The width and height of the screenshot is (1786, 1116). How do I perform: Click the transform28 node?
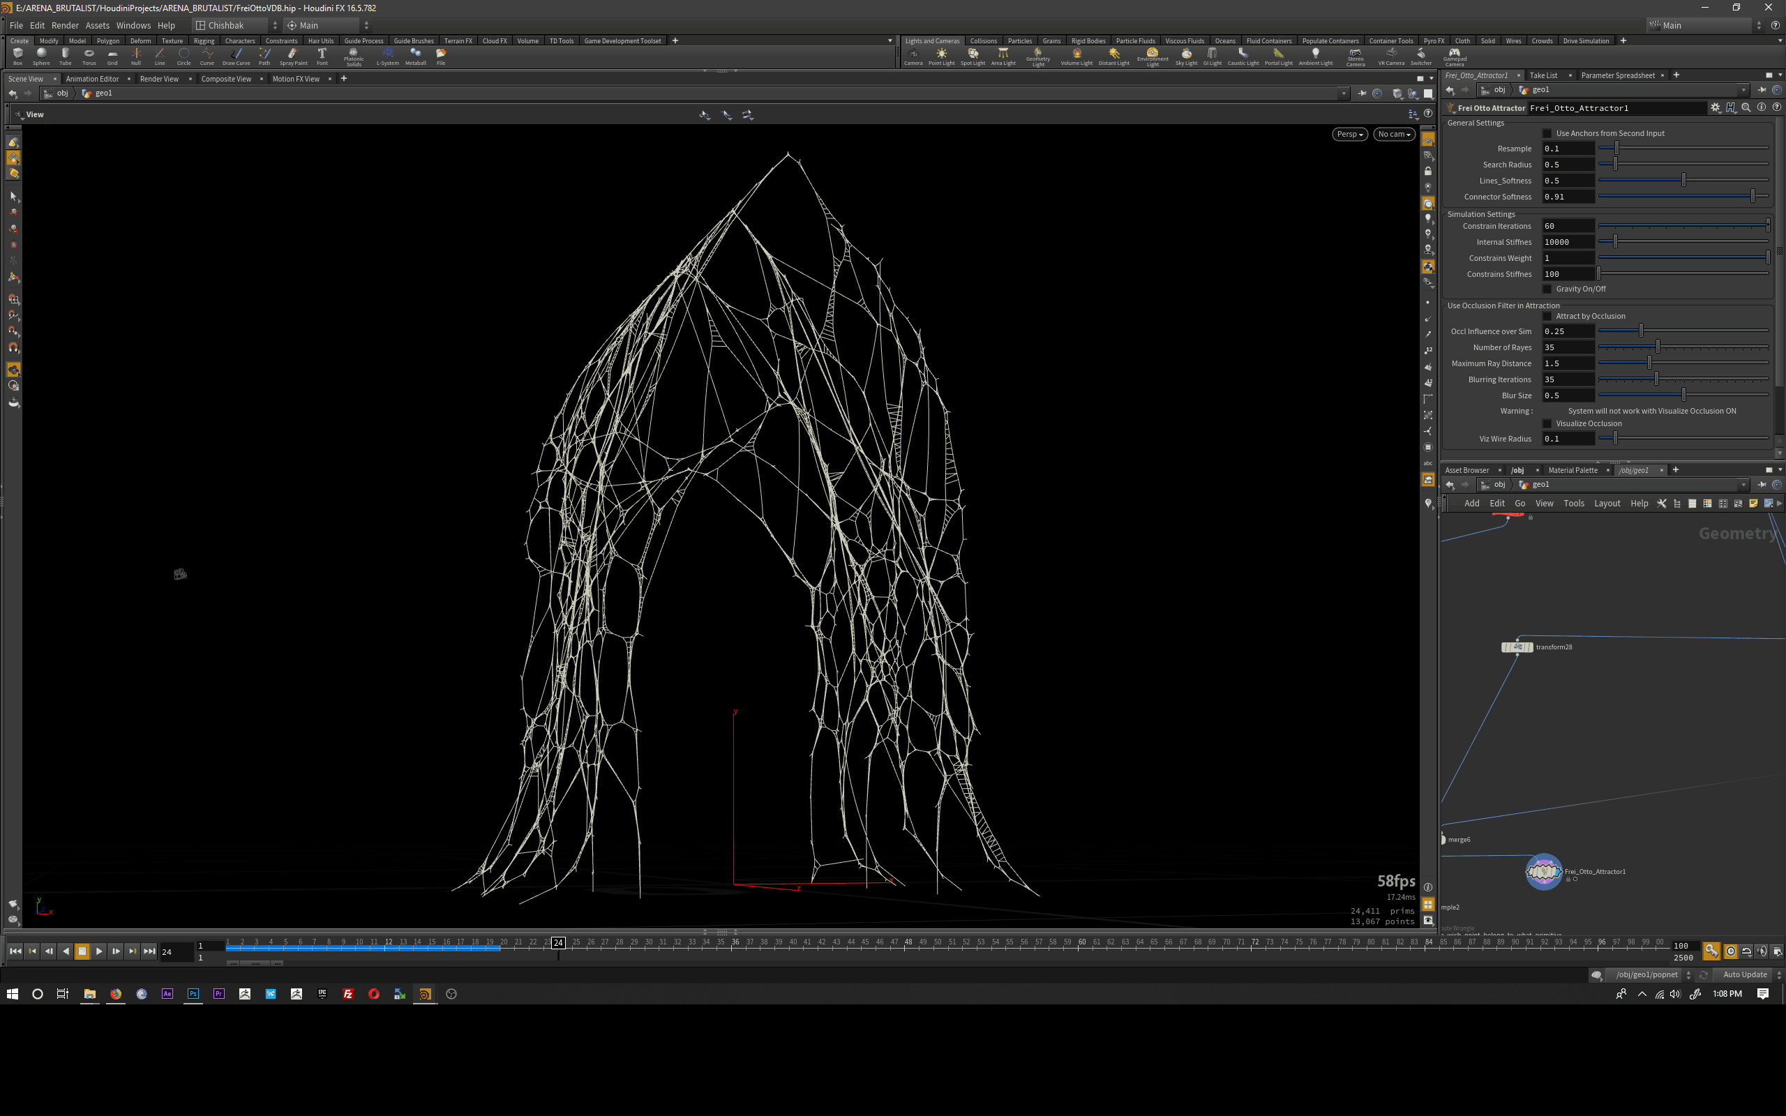[1517, 647]
